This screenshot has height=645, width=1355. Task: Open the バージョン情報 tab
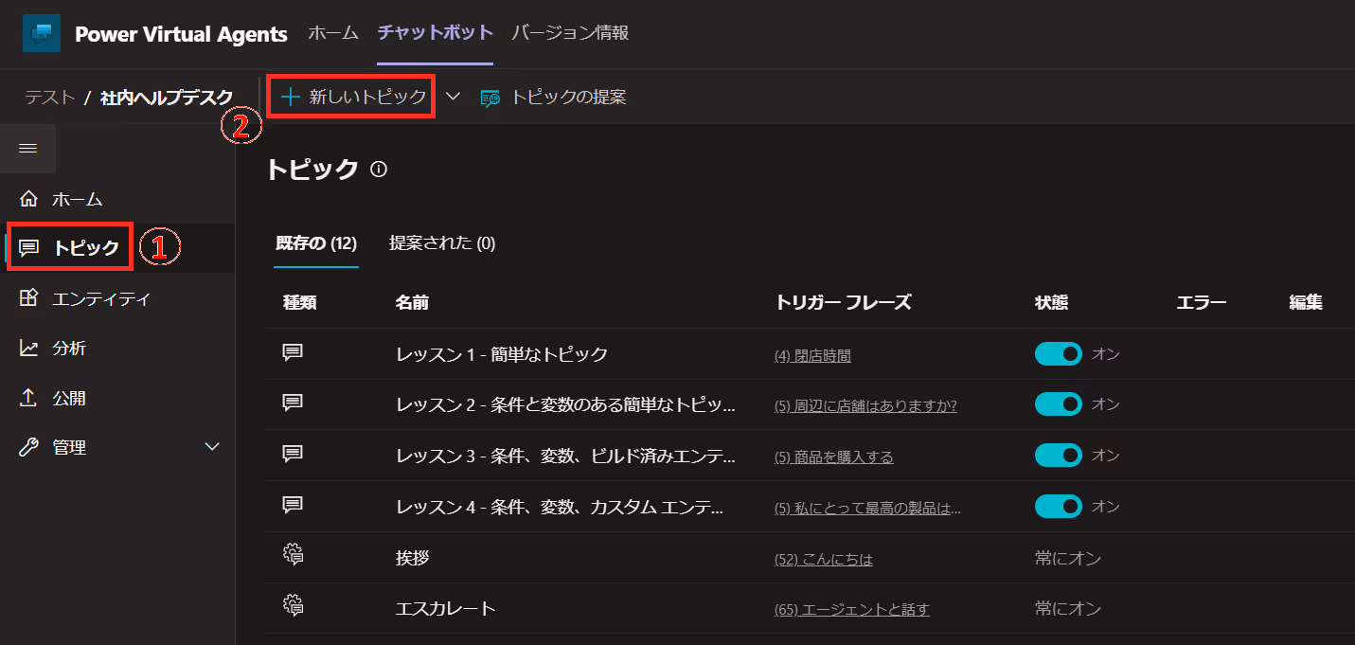tap(570, 33)
